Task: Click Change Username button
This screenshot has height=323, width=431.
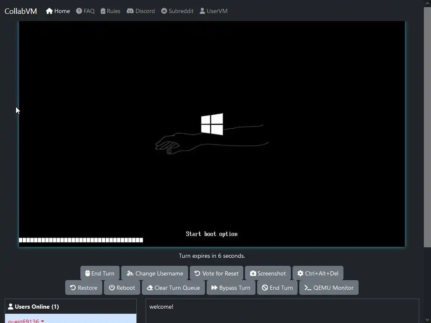Action: 154,273
